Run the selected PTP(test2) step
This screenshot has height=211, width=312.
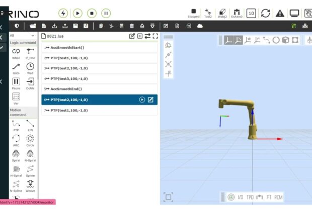point(142,99)
